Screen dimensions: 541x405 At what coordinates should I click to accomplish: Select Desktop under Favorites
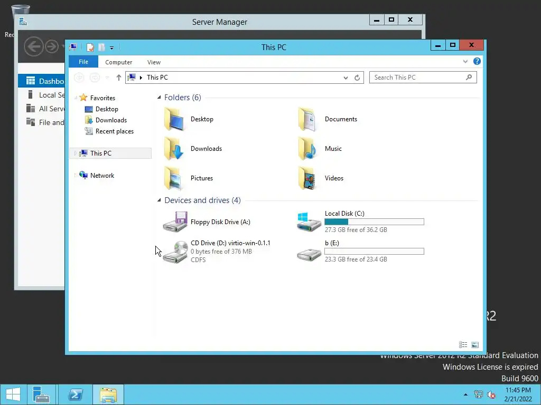coord(101,109)
